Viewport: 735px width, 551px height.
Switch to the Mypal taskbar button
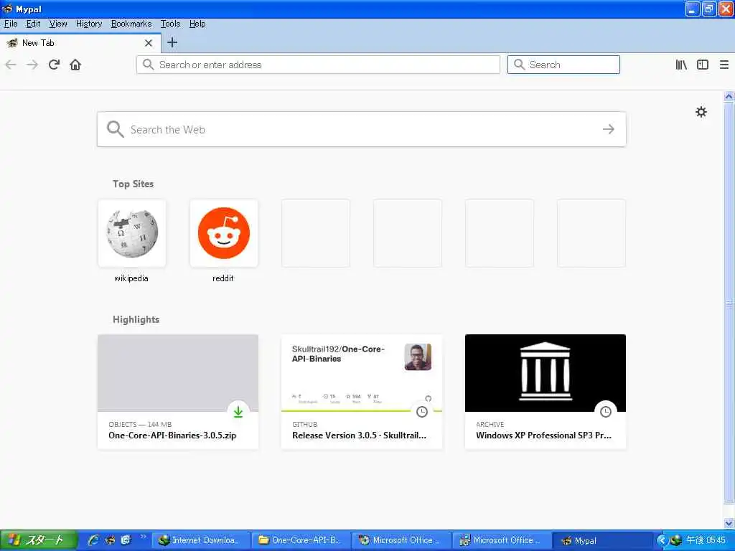pos(602,540)
